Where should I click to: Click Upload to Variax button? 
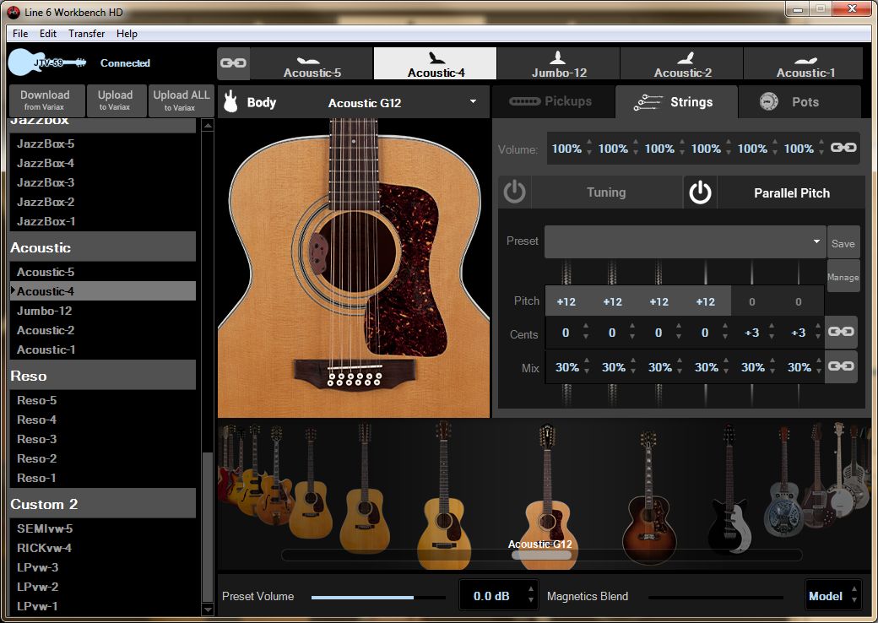(x=116, y=100)
